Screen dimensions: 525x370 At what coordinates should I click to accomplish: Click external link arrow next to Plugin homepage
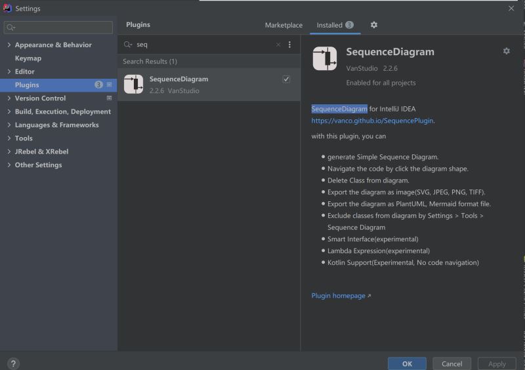[369, 296]
